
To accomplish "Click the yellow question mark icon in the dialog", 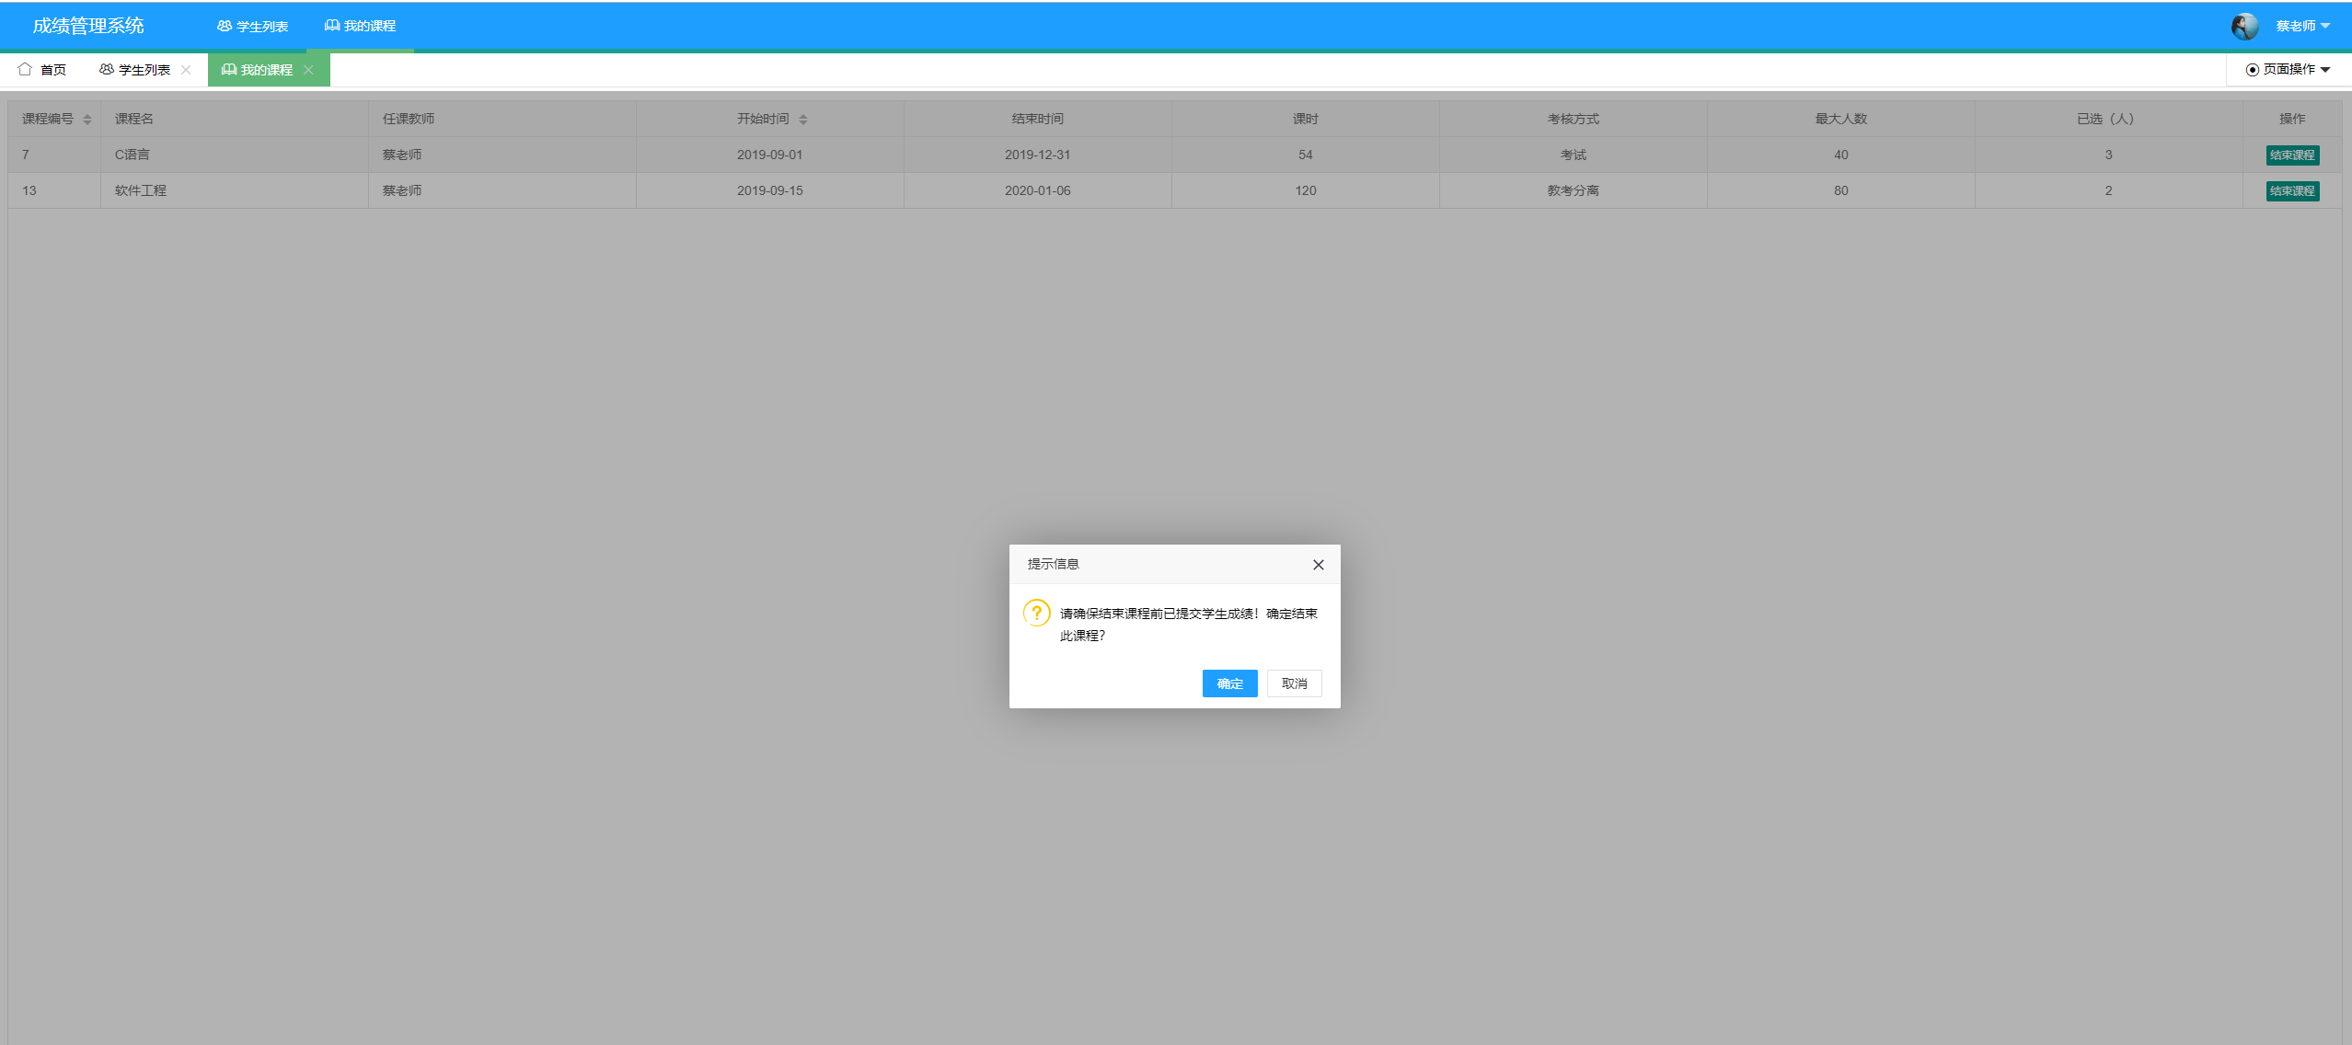I will pyautogui.click(x=1036, y=613).
